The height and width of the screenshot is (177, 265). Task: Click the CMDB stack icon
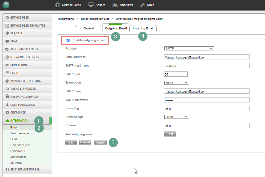7,73
